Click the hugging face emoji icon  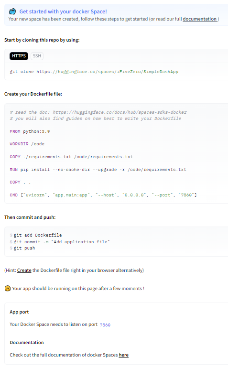8,288
